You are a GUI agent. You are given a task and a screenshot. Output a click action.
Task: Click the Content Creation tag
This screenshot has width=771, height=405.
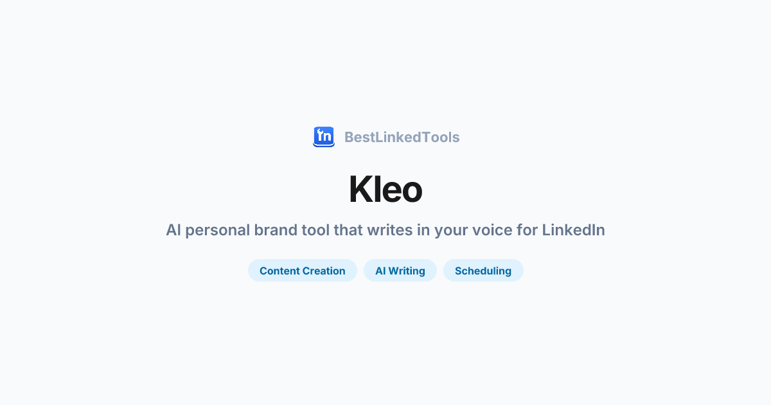[302, 271]
